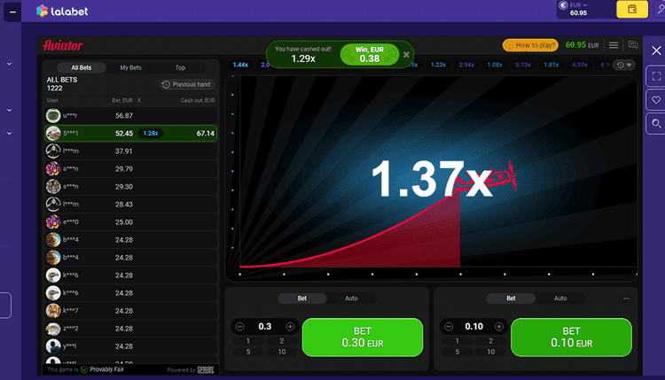
Task: Open the yellow wallet deposit button
Action: click(632, 9)
